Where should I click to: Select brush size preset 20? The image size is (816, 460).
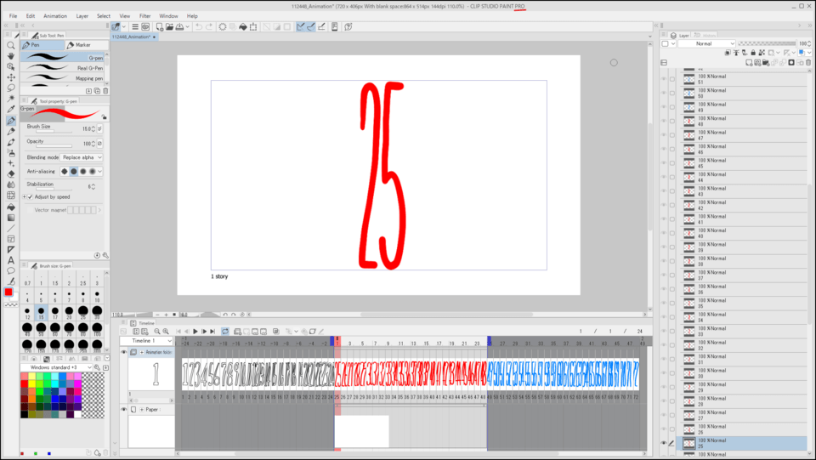[x=69, y=313]
